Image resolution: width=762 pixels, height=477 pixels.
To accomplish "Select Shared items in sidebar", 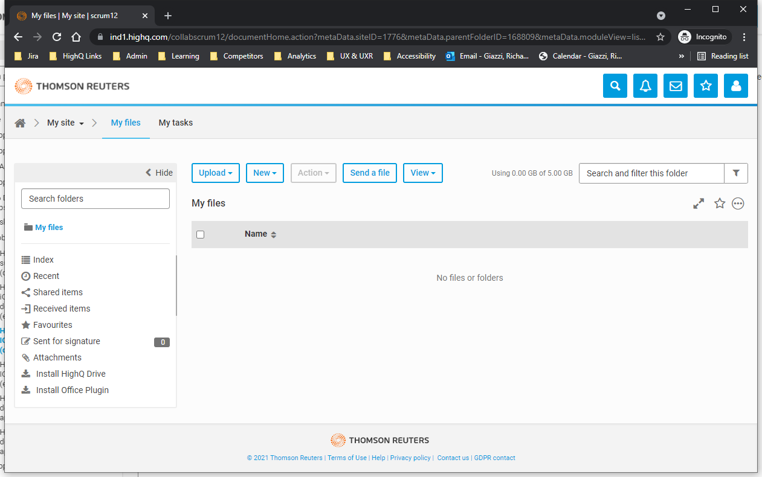I will click(57, 292).
